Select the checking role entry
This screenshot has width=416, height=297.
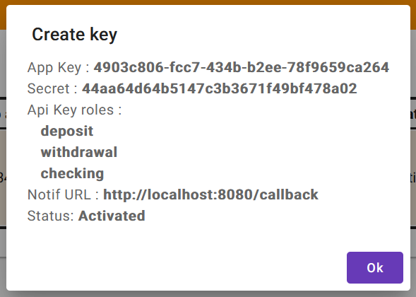pos(72,173)
